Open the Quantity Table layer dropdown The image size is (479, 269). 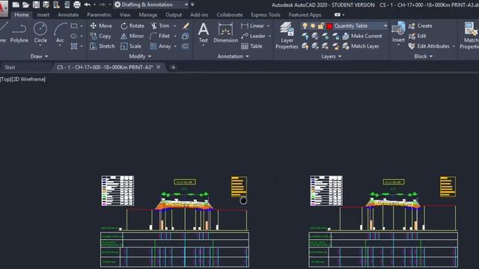pos(385,26)
